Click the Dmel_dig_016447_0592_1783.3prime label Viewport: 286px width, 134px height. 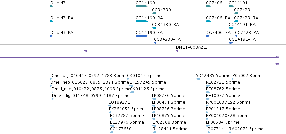click(x=89, y=76)
